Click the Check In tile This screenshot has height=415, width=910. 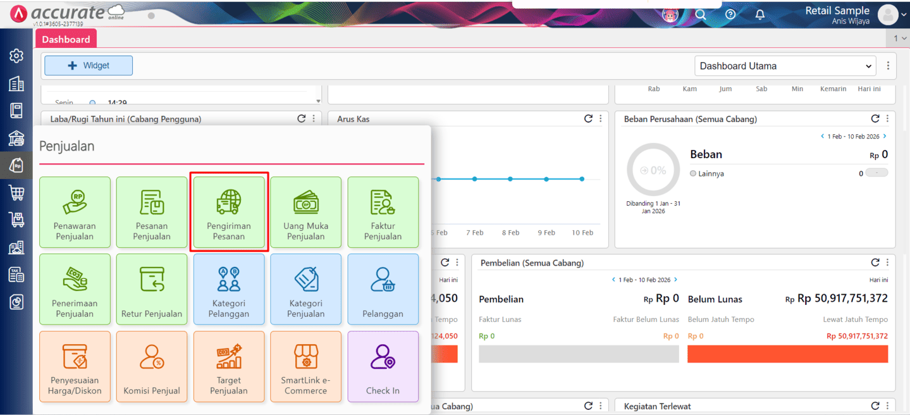pyautogui.click(x=383, y=367)
